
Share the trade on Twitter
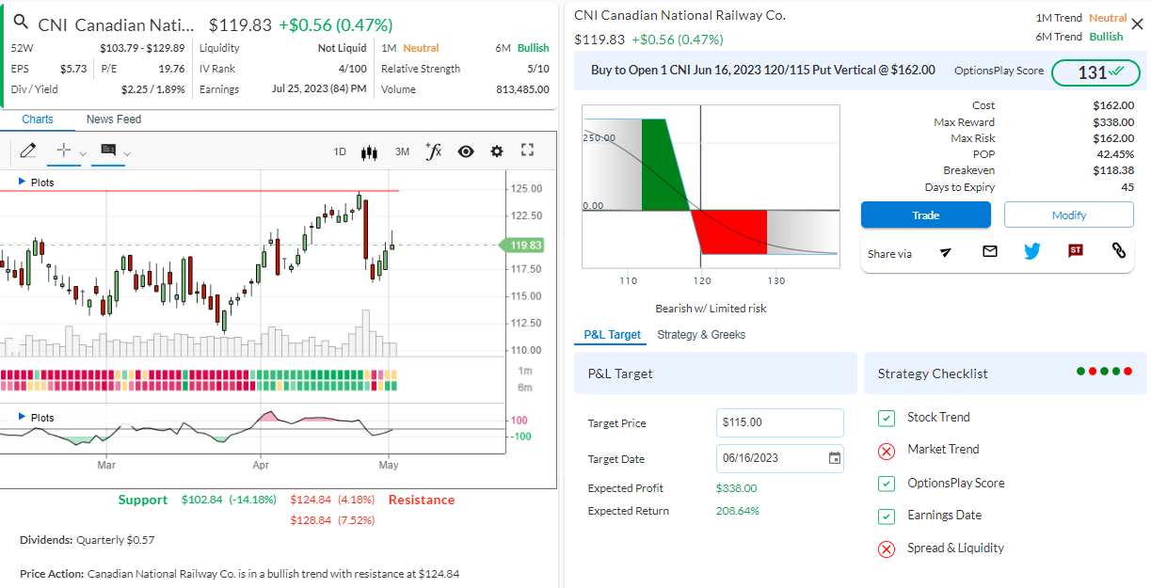point(1032,251)
